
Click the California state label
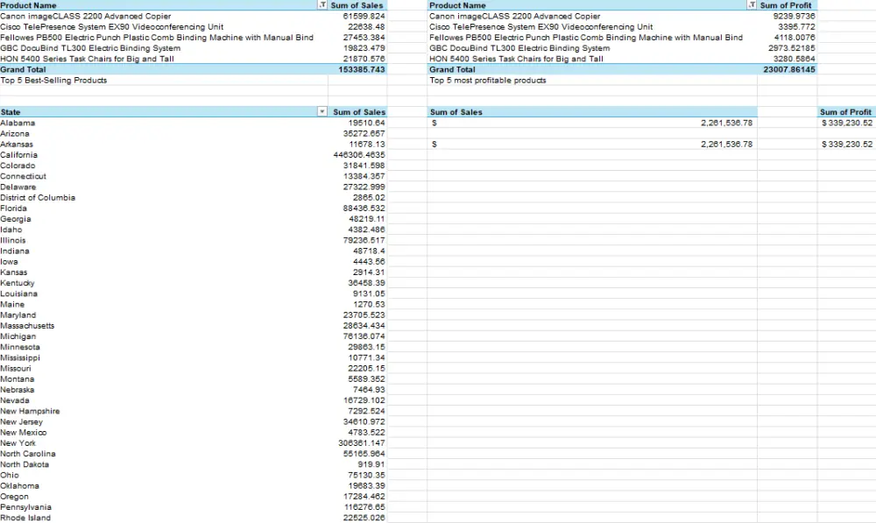pyautogui.click(x=18, y=155)
